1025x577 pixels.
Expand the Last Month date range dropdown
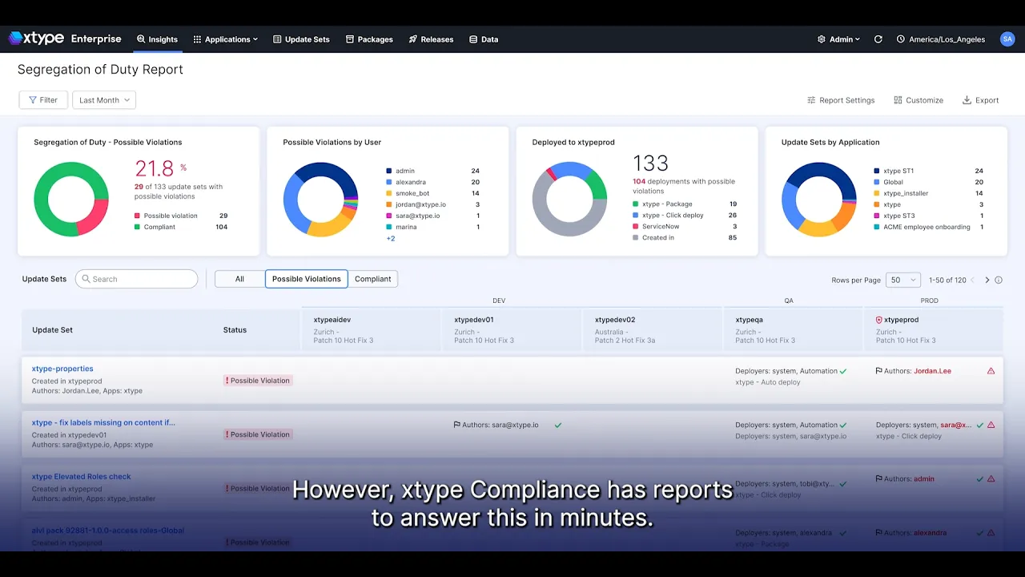[x=104, y=100]
